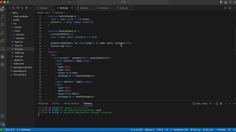Open the Explorer view in activity bar
236x132 pixels.
[3, 9]
